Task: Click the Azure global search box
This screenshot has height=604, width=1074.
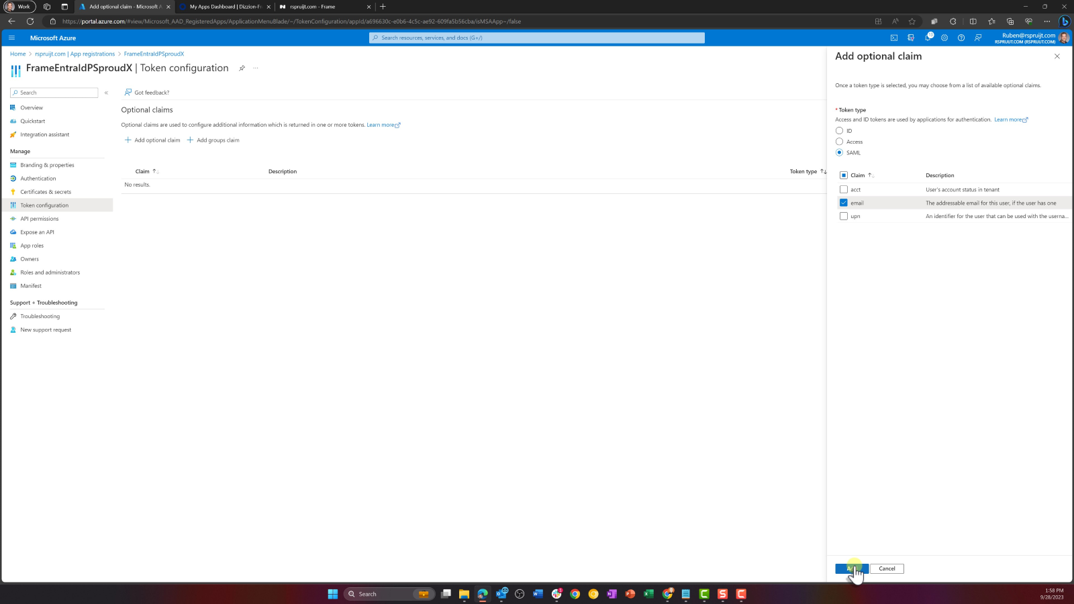Action: [537, 38]
